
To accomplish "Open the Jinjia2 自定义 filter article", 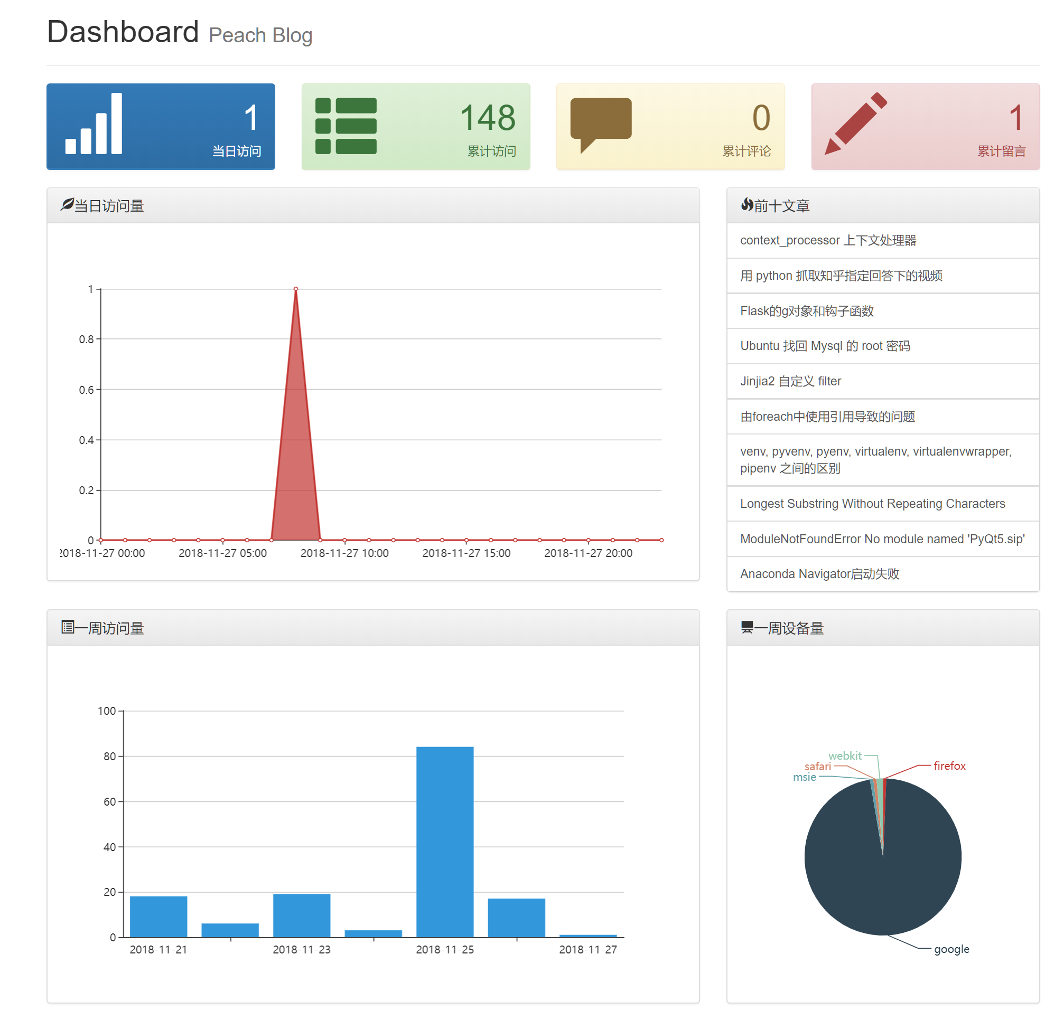I will (x=790, y=381).
